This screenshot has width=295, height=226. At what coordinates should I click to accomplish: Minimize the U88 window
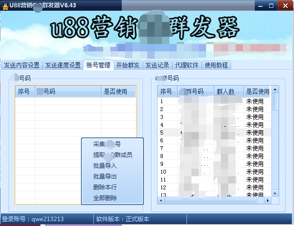260,6
